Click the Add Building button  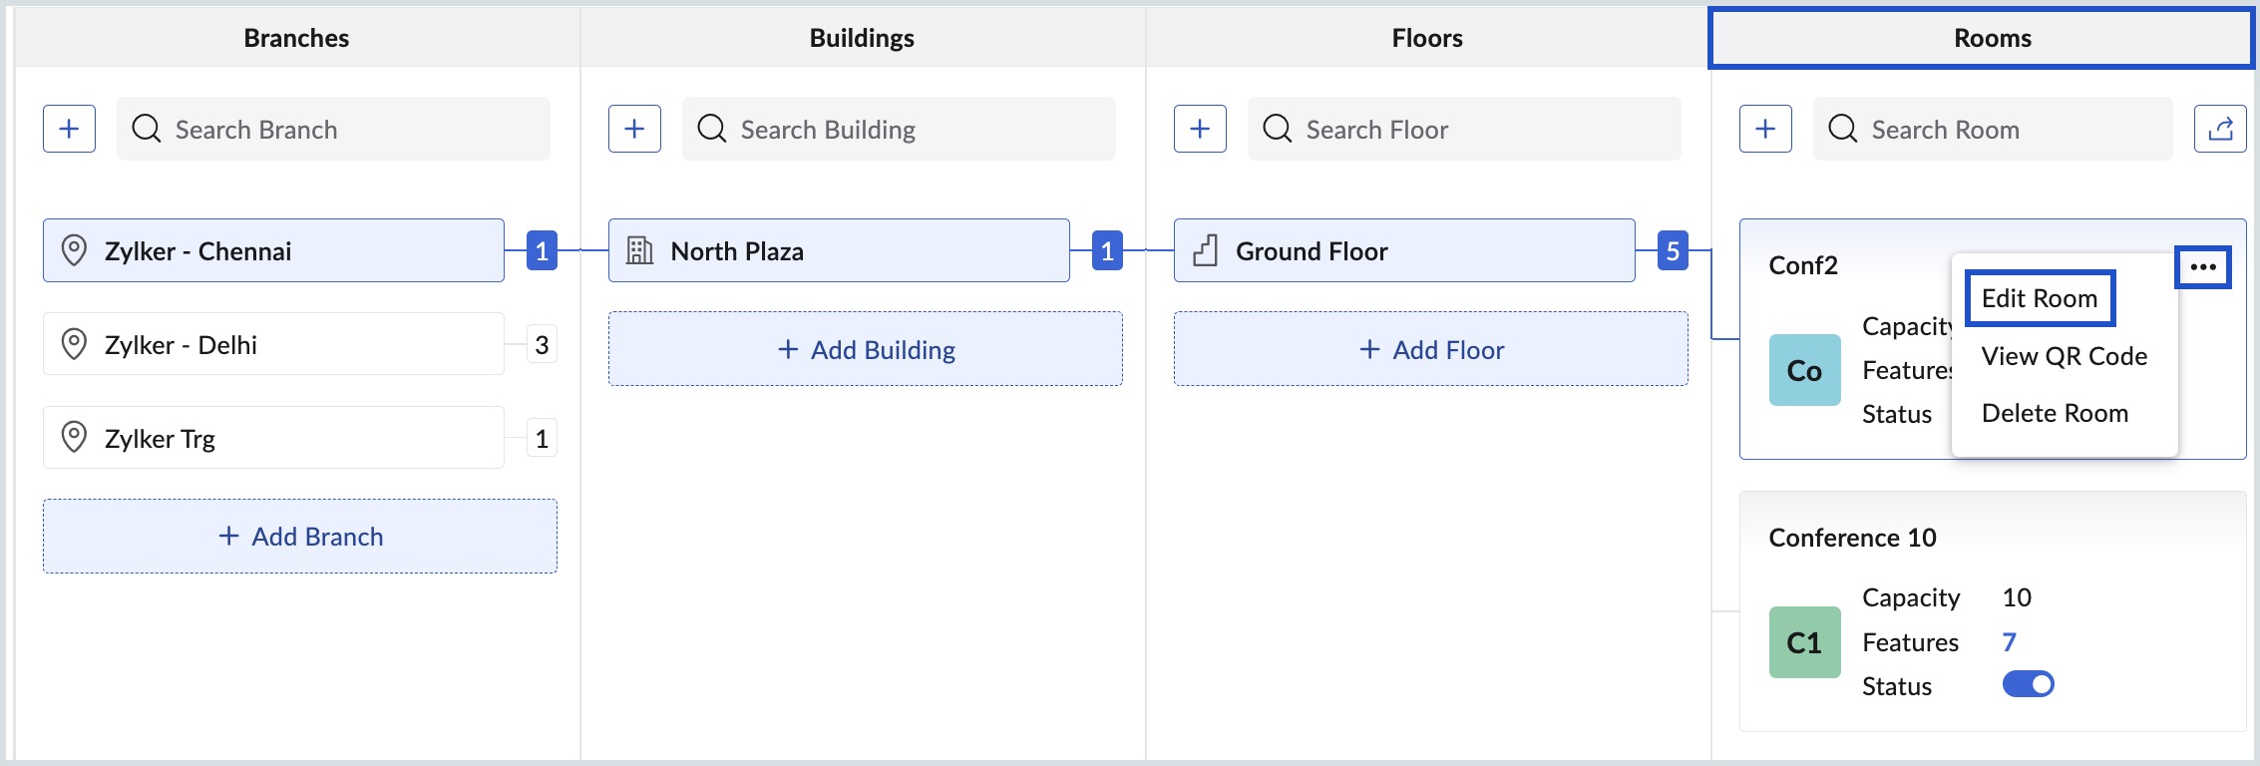(866, 350)
